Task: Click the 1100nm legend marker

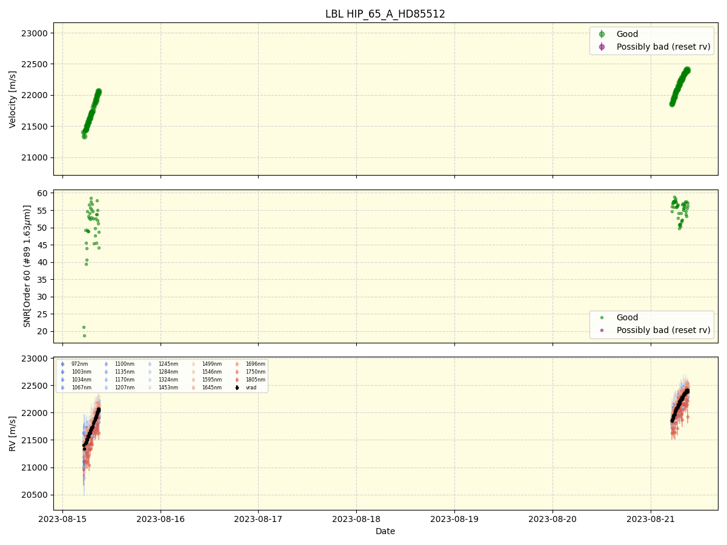Action: coord(106,364)
